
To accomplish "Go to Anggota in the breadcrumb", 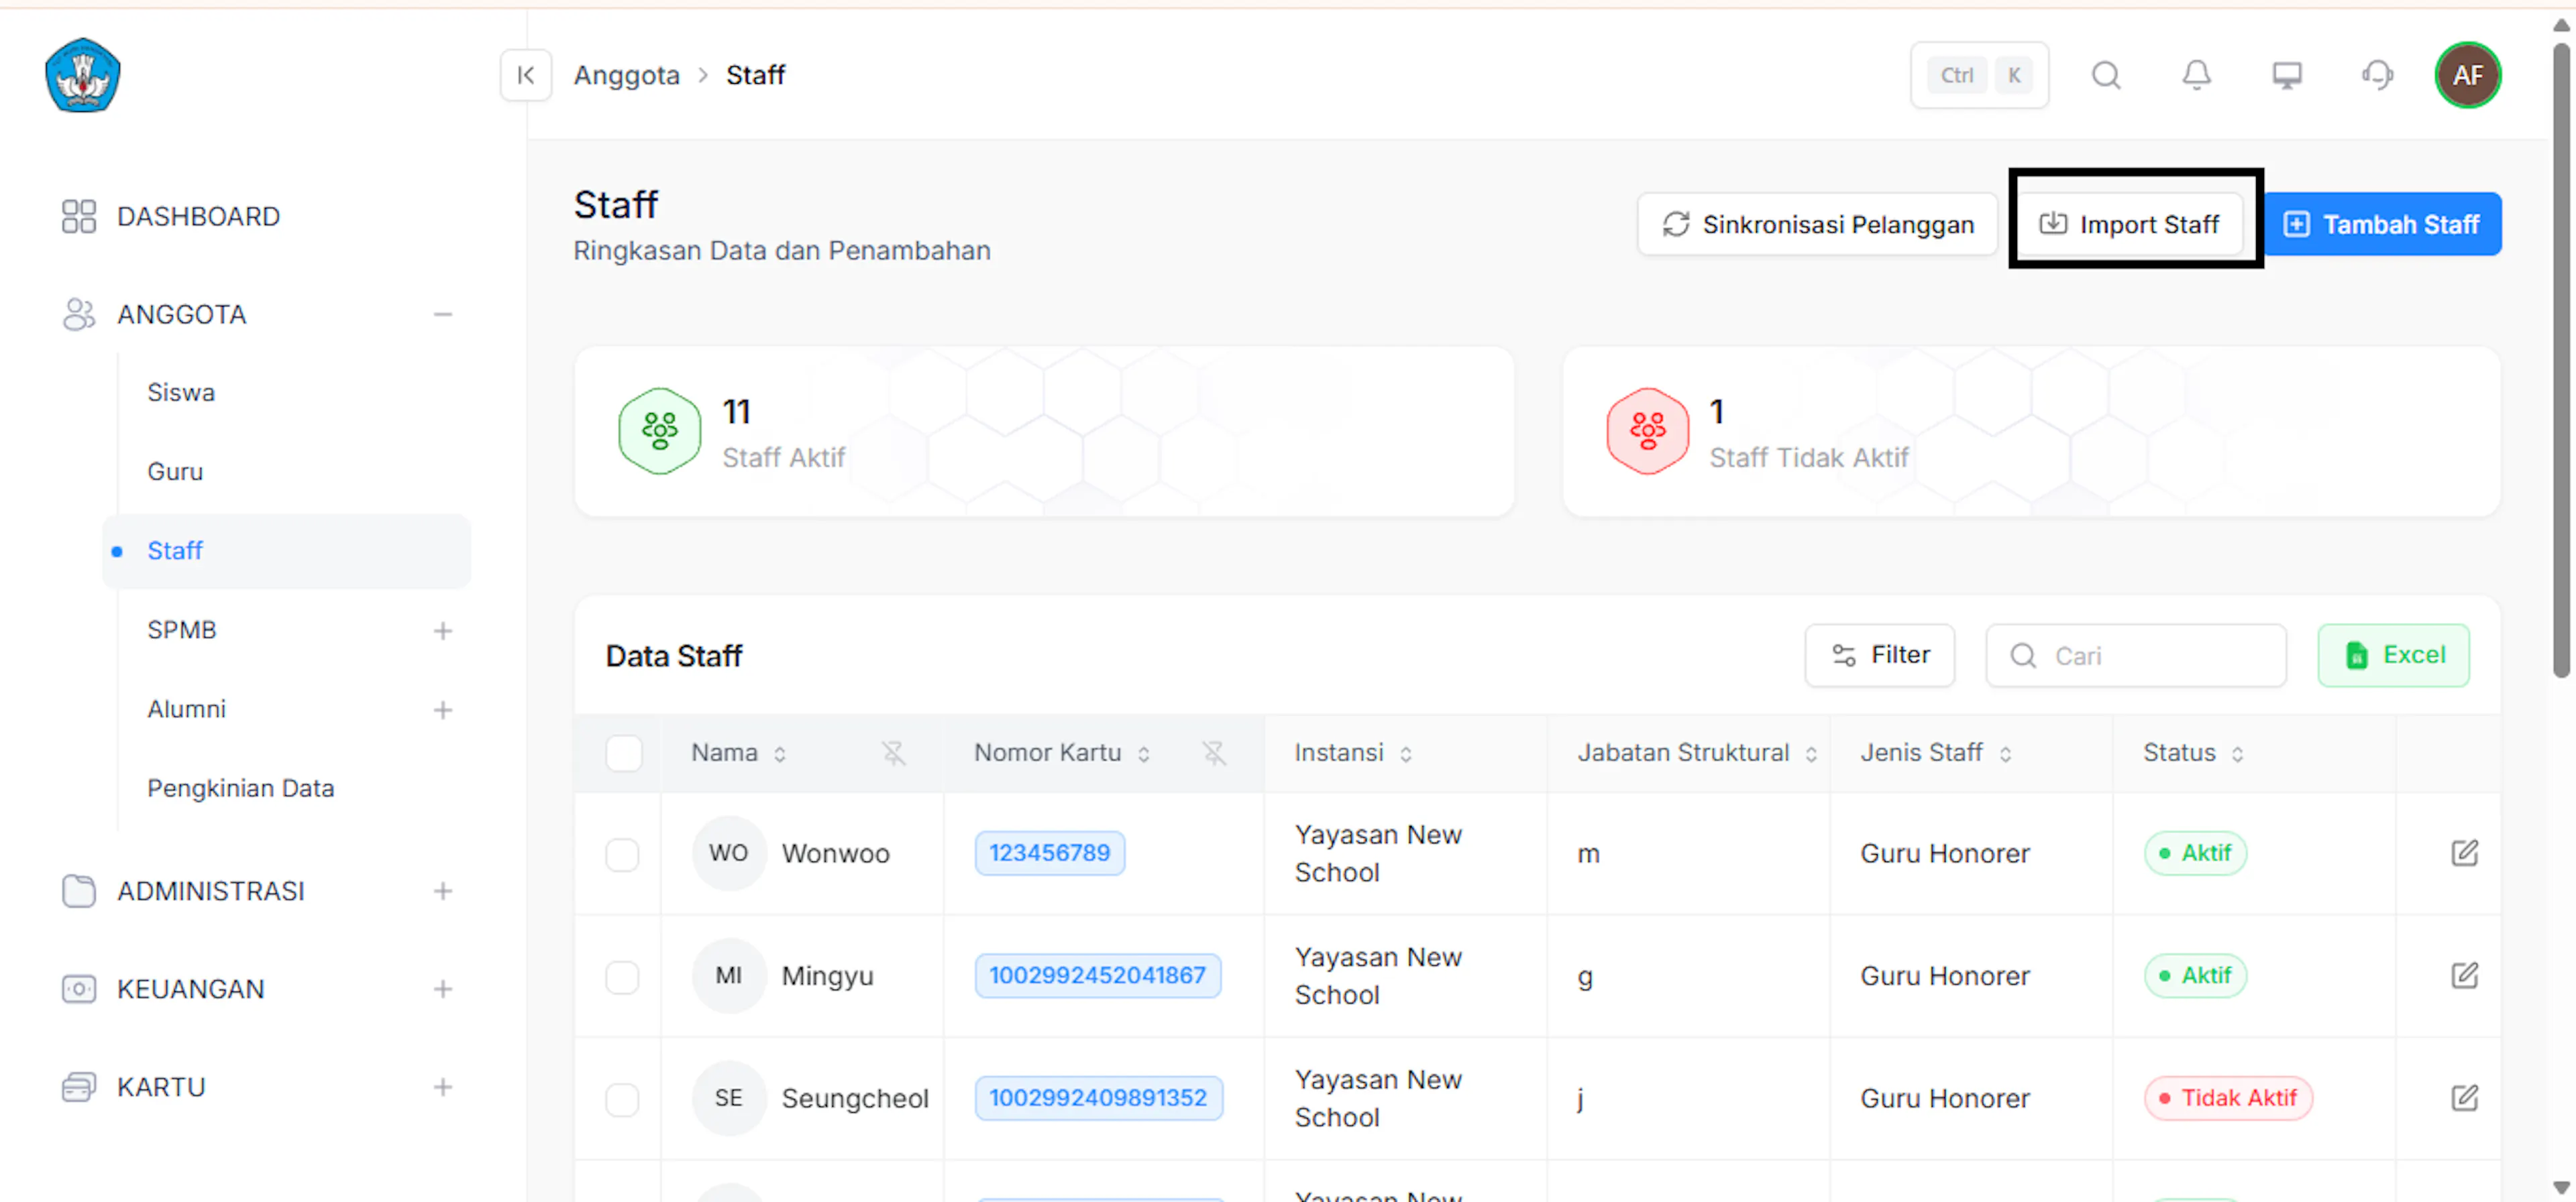I will pyautogui.click(x=626, y=75).
